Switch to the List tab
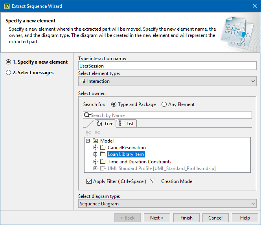Screen dimensions: 261x225 126,123
